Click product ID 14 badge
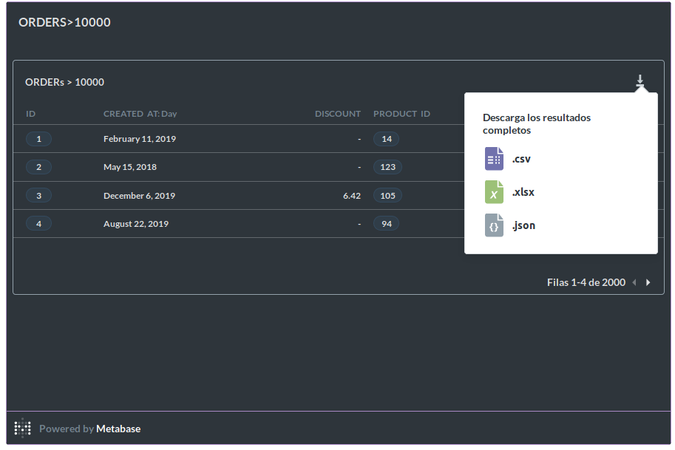The image size is (675, 450). click(386, 139)
